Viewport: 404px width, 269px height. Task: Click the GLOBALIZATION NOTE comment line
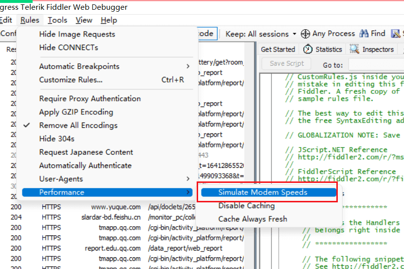point(343,135)
